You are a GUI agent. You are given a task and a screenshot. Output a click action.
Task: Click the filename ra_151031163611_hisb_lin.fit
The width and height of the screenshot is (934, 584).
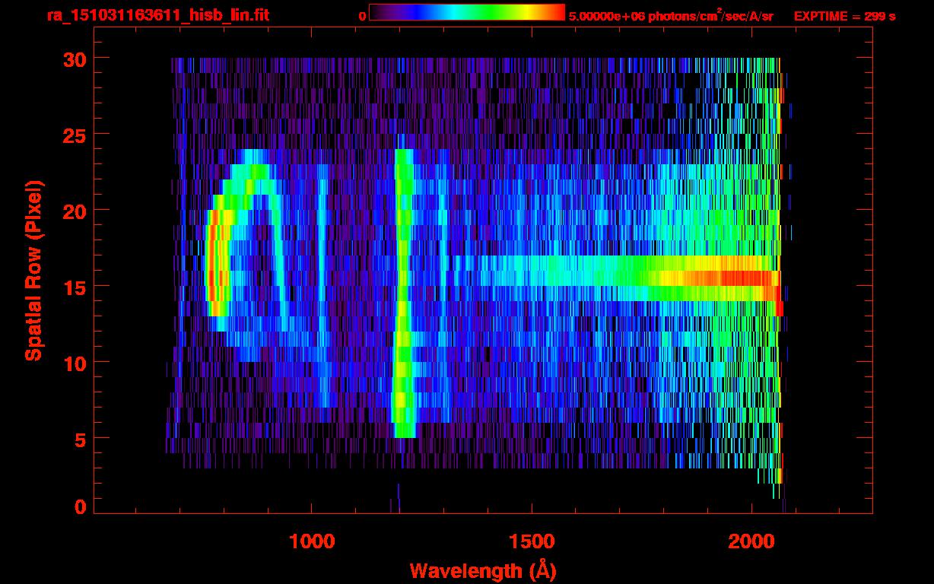point(157,15)
